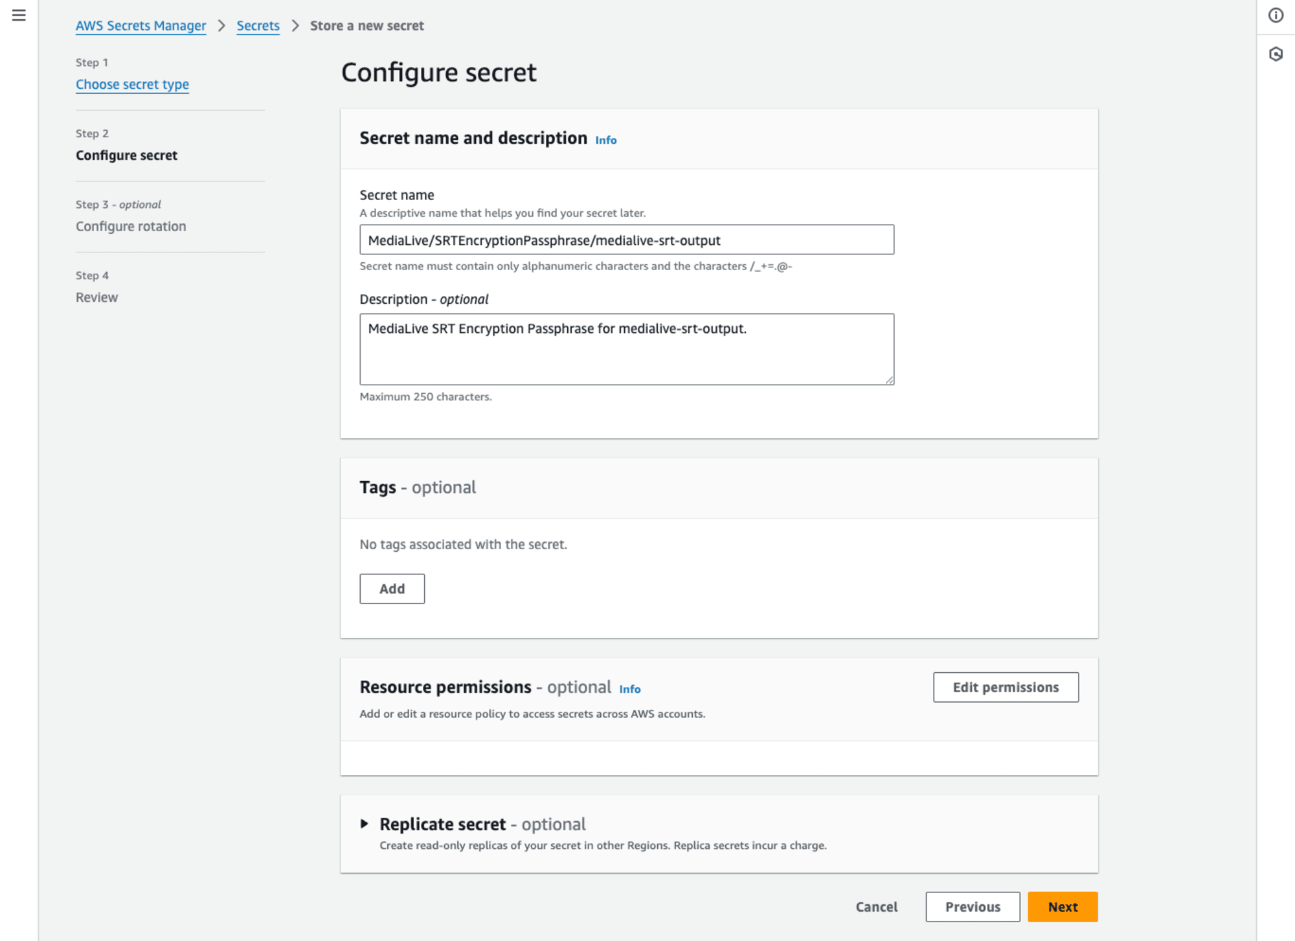Click the 'Configure secret' page title
The width and height of the screenshot is (1295, 941).
pos(439,73)
